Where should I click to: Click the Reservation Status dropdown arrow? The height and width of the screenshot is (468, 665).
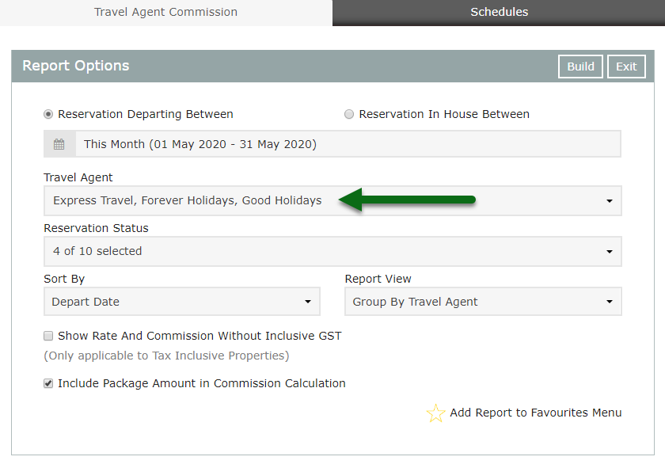[610, 252]
